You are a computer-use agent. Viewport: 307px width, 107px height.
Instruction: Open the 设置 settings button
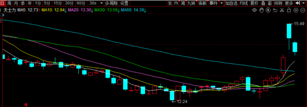point(124,3)
